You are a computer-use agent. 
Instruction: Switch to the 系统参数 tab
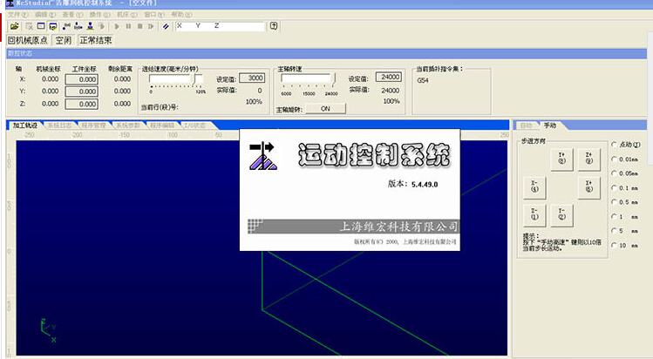click(x=127, y=125)
